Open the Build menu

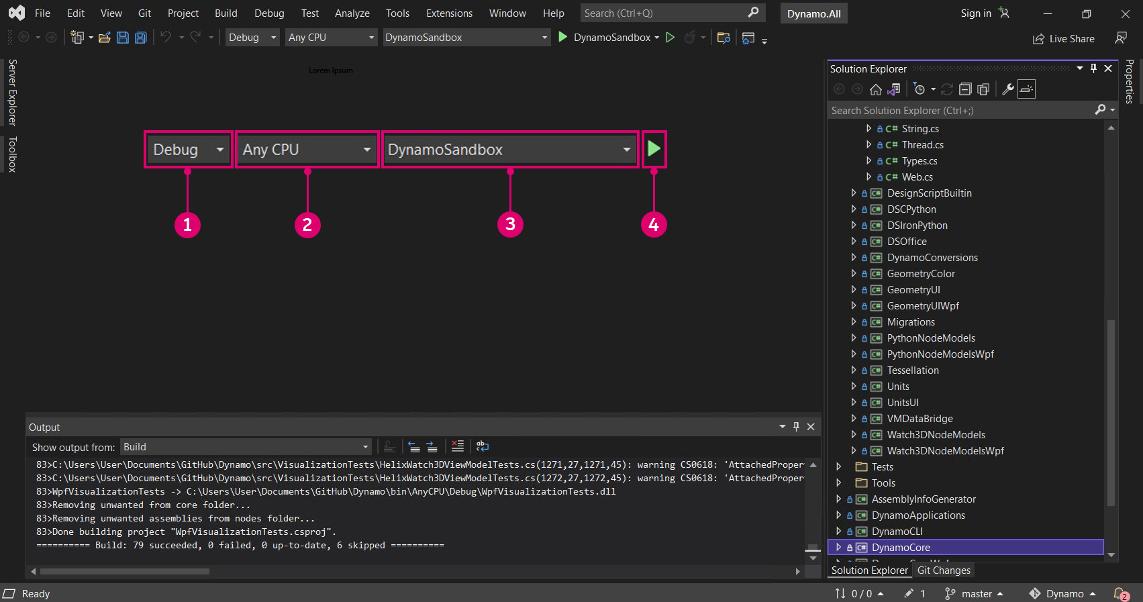pyautogui.click(x=226, y=13)
